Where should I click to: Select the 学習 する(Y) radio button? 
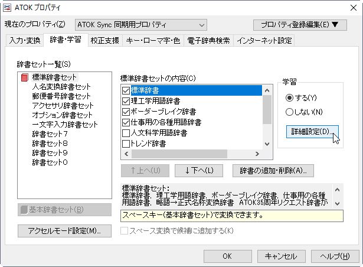(289, 98)
